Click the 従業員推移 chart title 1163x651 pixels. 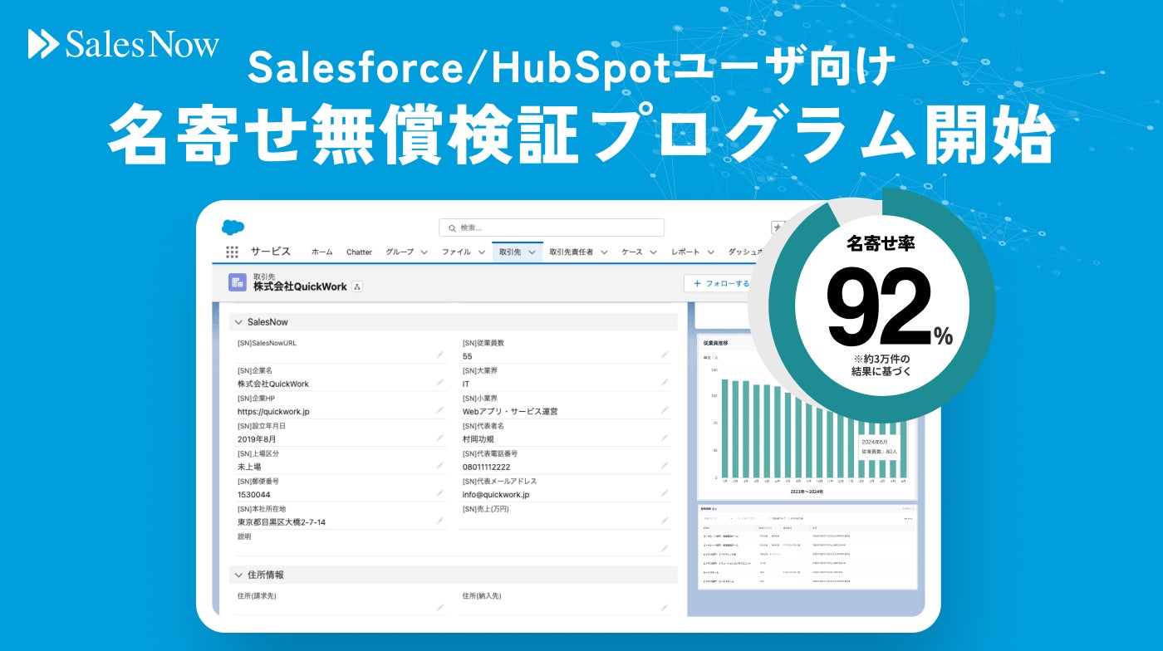point(716,342)
